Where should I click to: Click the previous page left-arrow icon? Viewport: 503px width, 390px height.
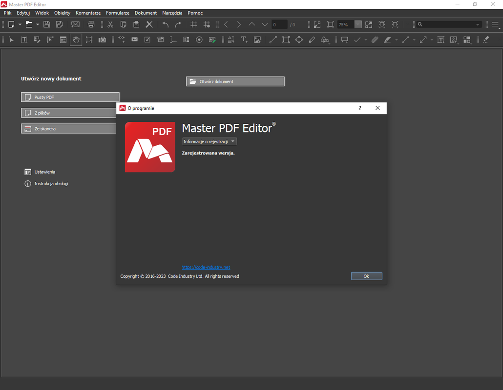(x=226, y=25)
